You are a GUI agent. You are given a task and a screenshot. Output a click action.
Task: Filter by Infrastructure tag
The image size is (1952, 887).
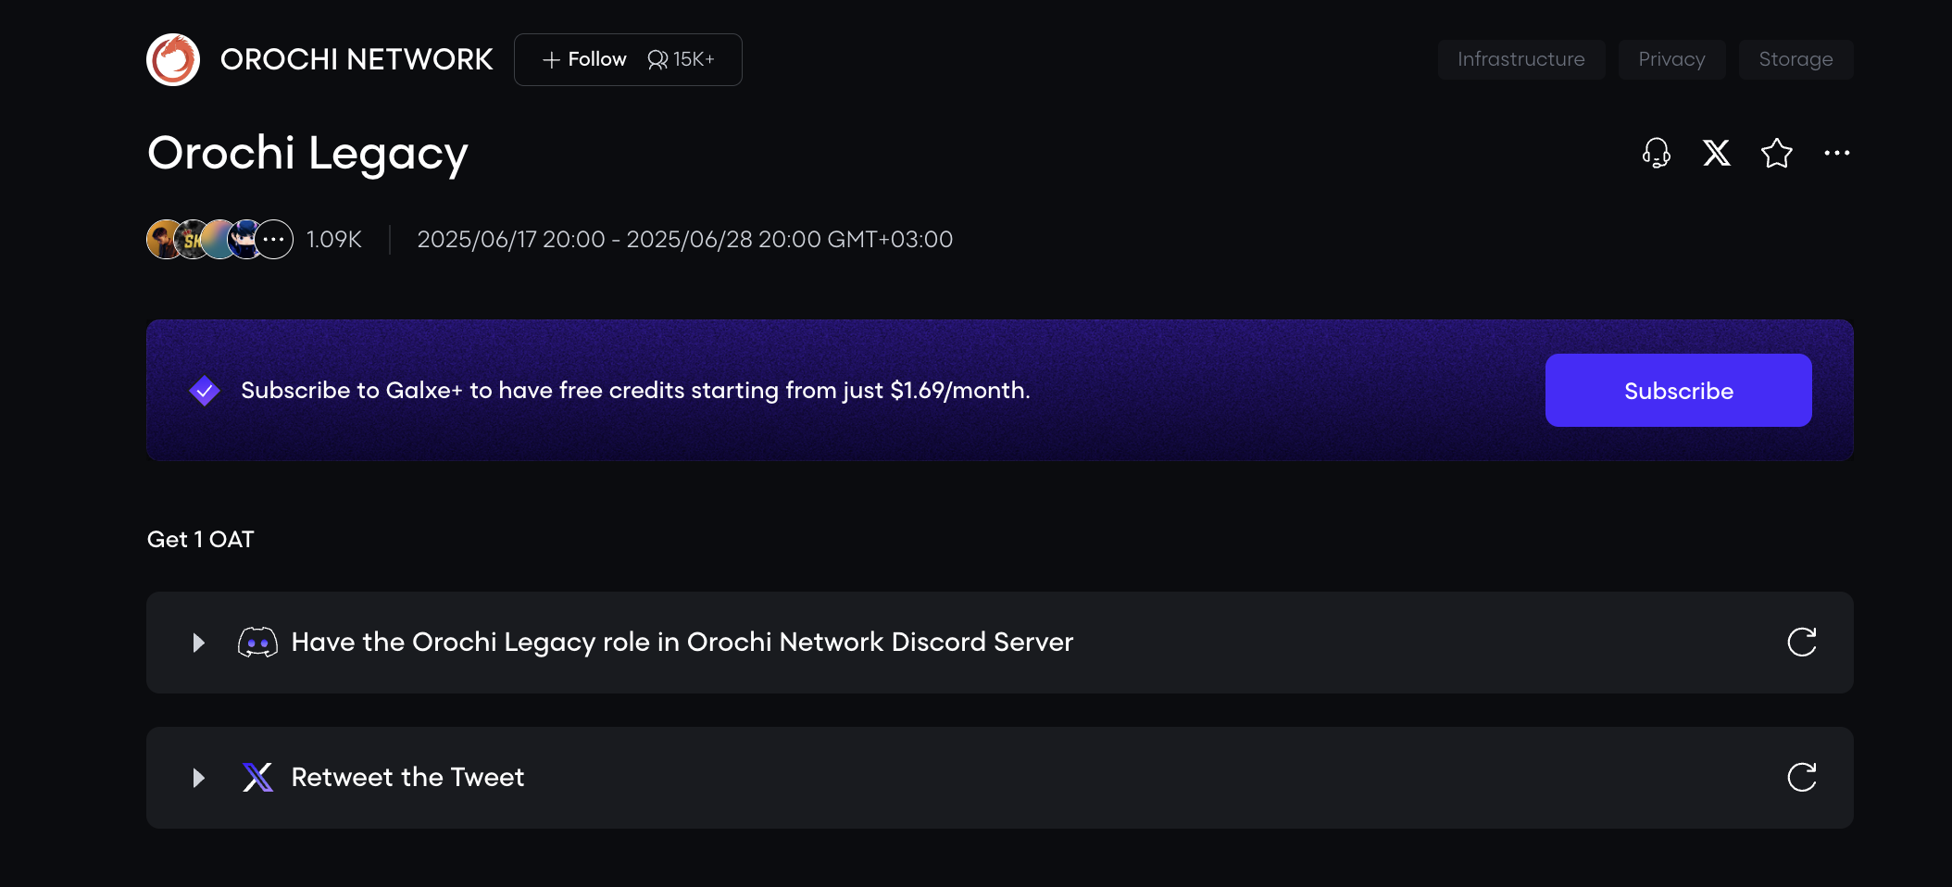[x=1521, y=59]
